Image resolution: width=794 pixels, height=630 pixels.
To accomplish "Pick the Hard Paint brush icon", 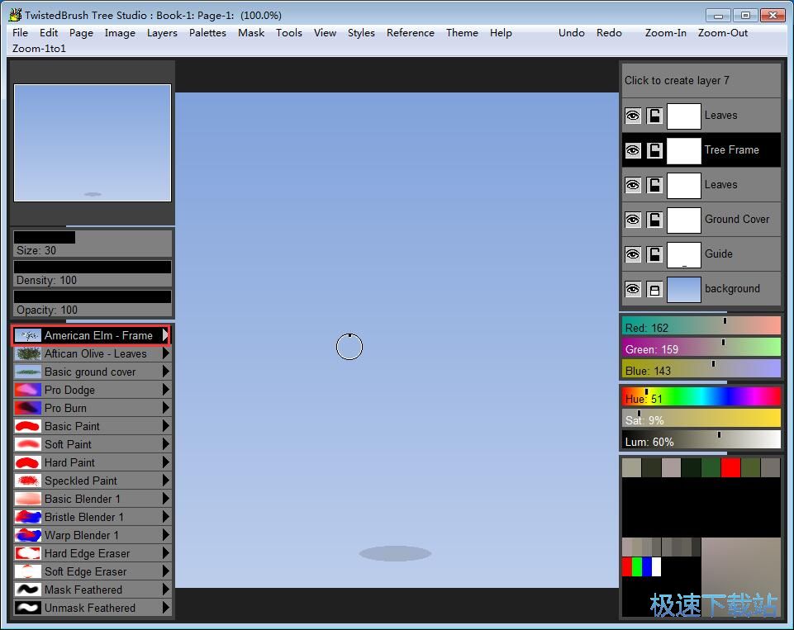I will click(x=28, y=462).
